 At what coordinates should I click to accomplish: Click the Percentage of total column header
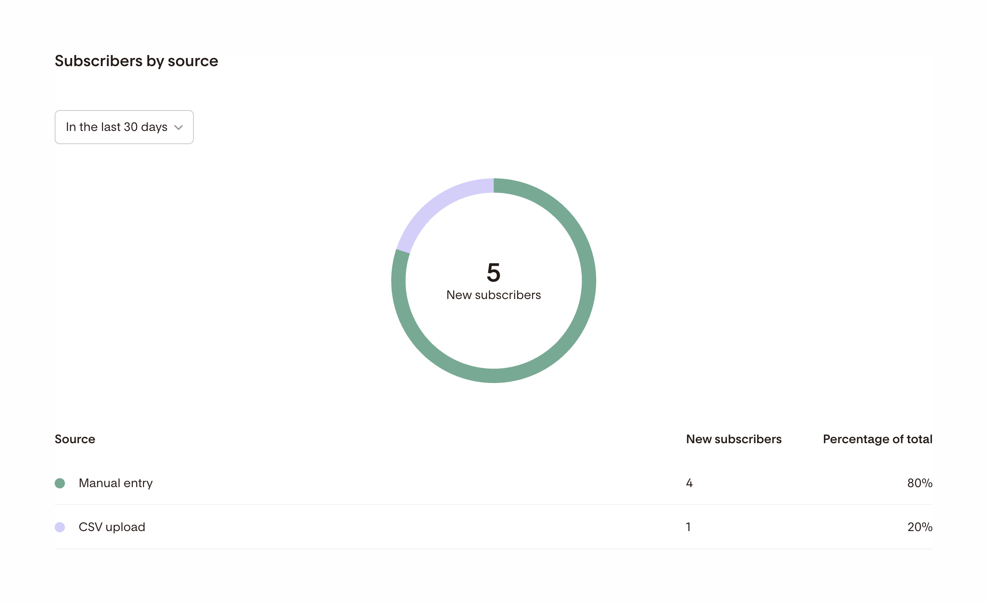pyautogui.click(x=877, y=439)
